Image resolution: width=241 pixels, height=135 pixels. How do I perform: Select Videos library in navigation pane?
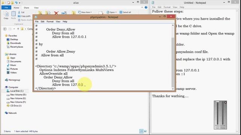coord(12,72)
